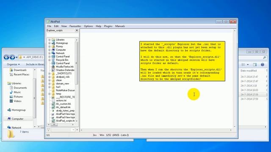The width and height of the screenshot is (271, 152).
Task: Select Ak_default.lnk in AkelPad tree
Action: pyautogui.click(x=63, y=107)
